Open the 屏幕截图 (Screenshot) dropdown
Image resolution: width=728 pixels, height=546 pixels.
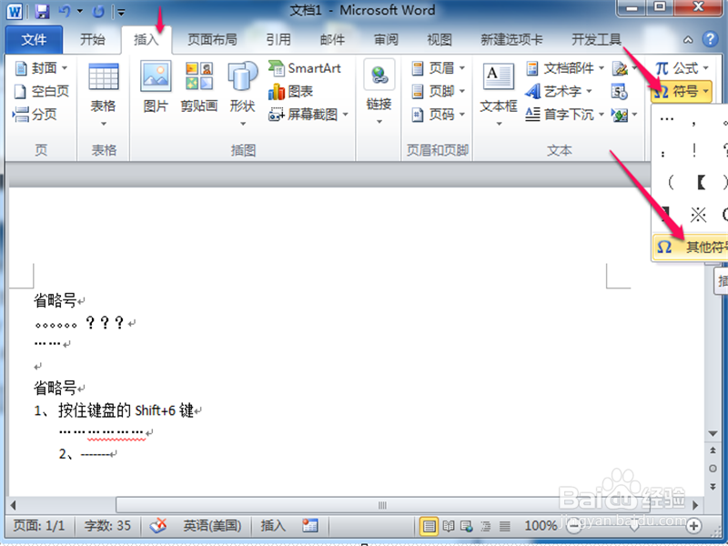315,113
